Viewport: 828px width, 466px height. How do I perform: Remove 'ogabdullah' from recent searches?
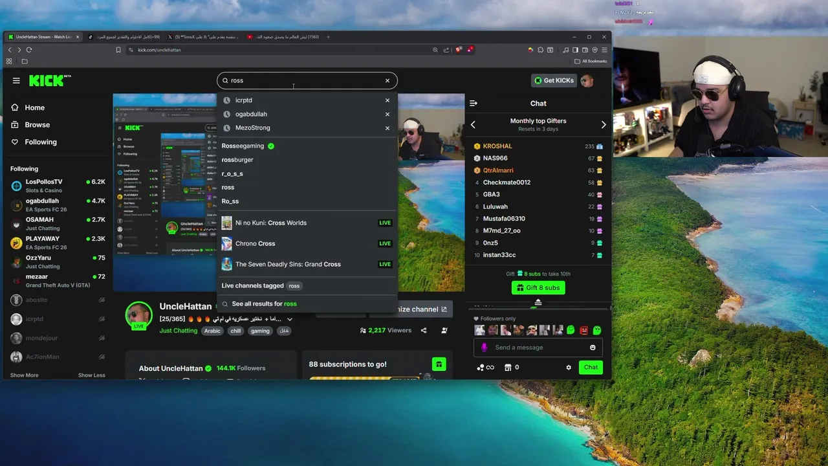387,114
